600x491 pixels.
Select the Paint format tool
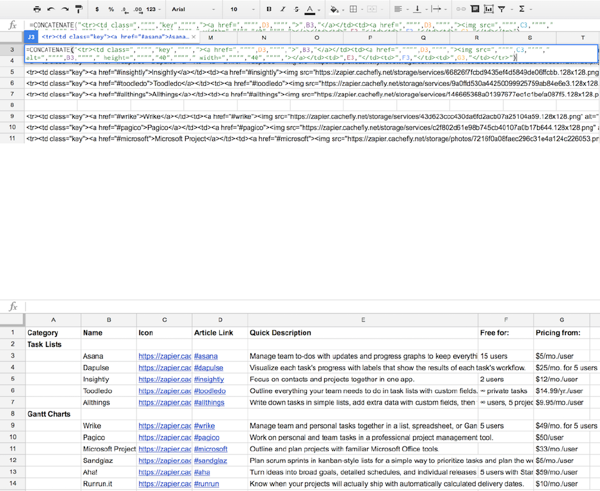pos(79,9)
